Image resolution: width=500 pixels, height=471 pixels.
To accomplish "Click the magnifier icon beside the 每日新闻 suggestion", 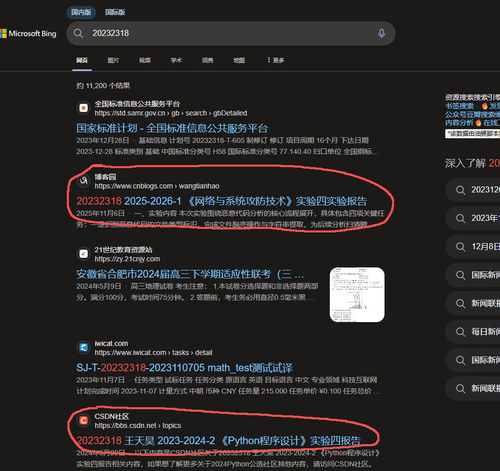I will click(x=460, y=332).
